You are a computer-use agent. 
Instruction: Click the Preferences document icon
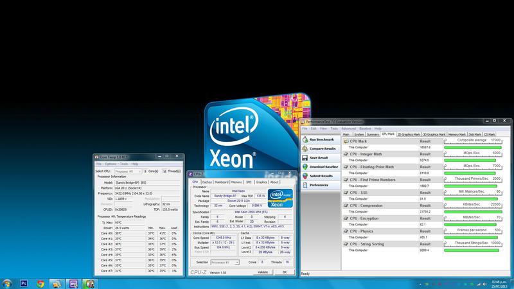(305, 185)
